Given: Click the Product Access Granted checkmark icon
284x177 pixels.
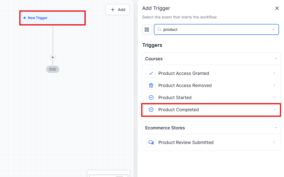Looking at the screenshot, I should point(151,73).
